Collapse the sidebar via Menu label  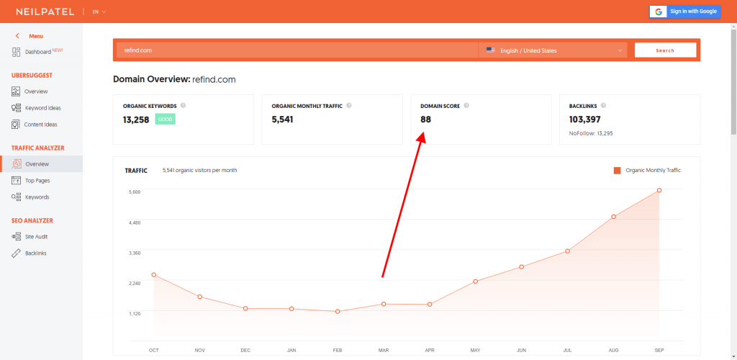[36, 36]
